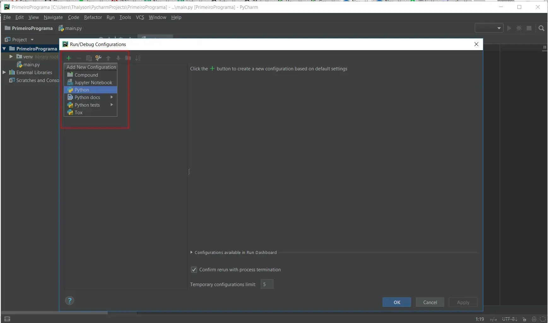
Task: Open the VCS menu
Action: (140, 17)
